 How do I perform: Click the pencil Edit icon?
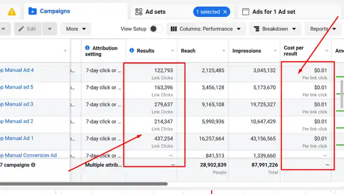[x=21, y=29]
